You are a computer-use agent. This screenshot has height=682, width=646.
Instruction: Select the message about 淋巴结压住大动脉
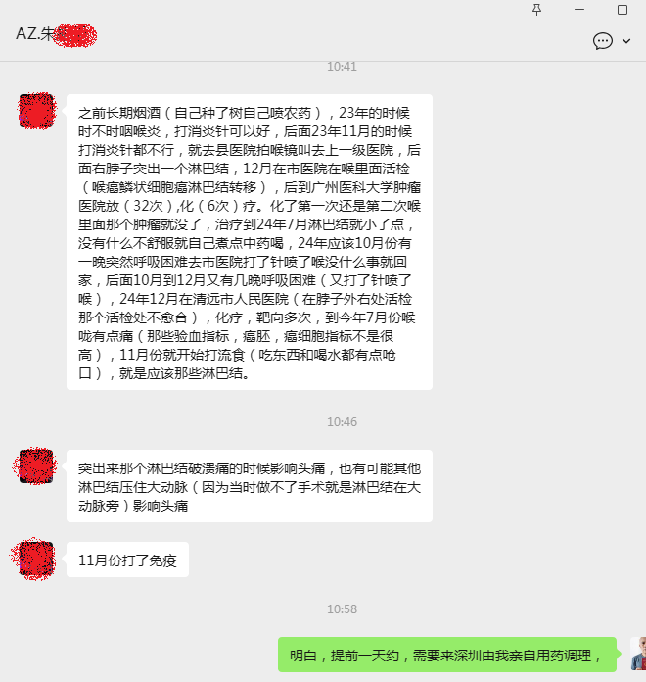[x=250, y=486]
